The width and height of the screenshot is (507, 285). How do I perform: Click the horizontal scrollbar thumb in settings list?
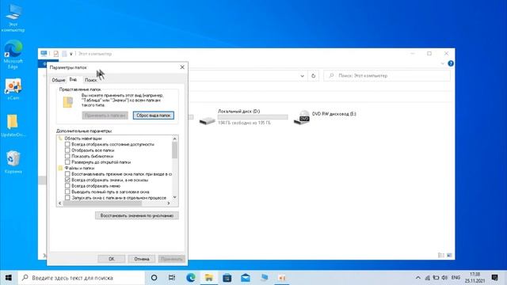tap(102, 203)
